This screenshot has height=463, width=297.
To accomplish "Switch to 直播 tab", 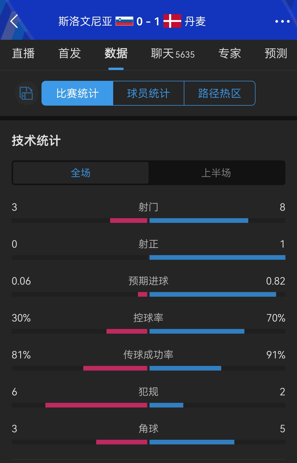I will point(23,53).
